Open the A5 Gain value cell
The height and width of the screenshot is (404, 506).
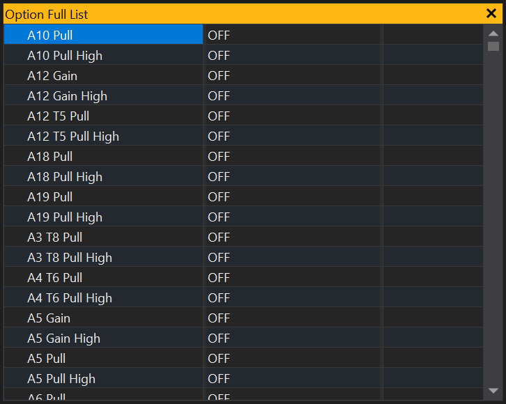click(x=219, y=318)
